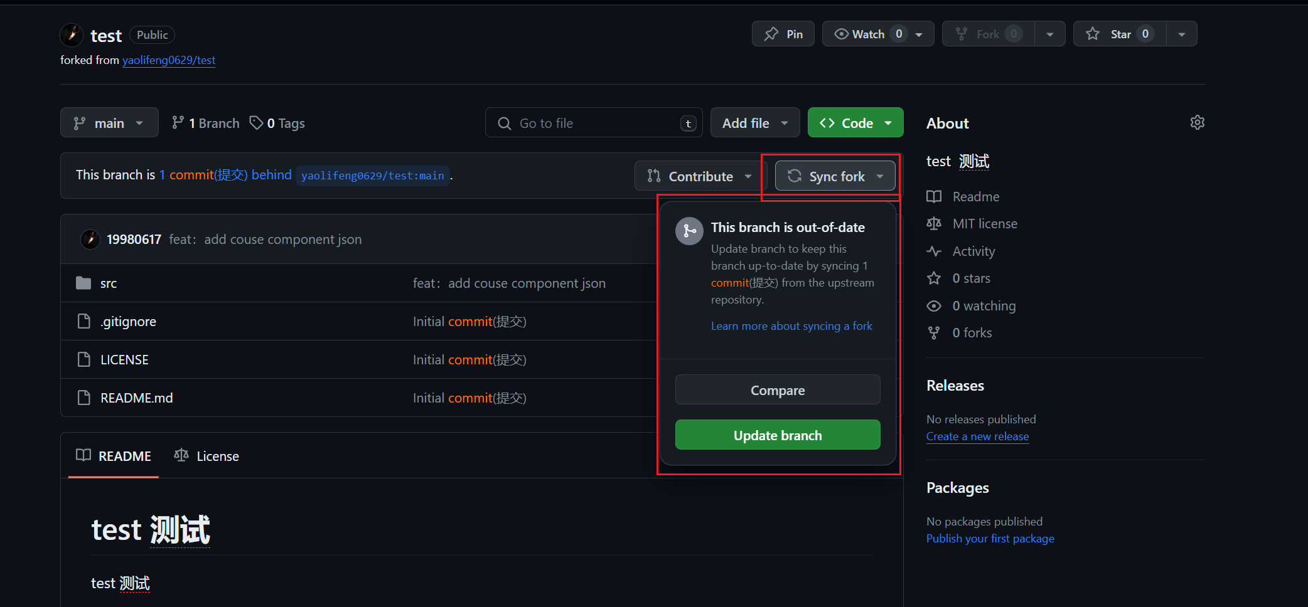The image size is (1308, 607).
Task: Switch to the README tab
Action: [x=114, y=456]
